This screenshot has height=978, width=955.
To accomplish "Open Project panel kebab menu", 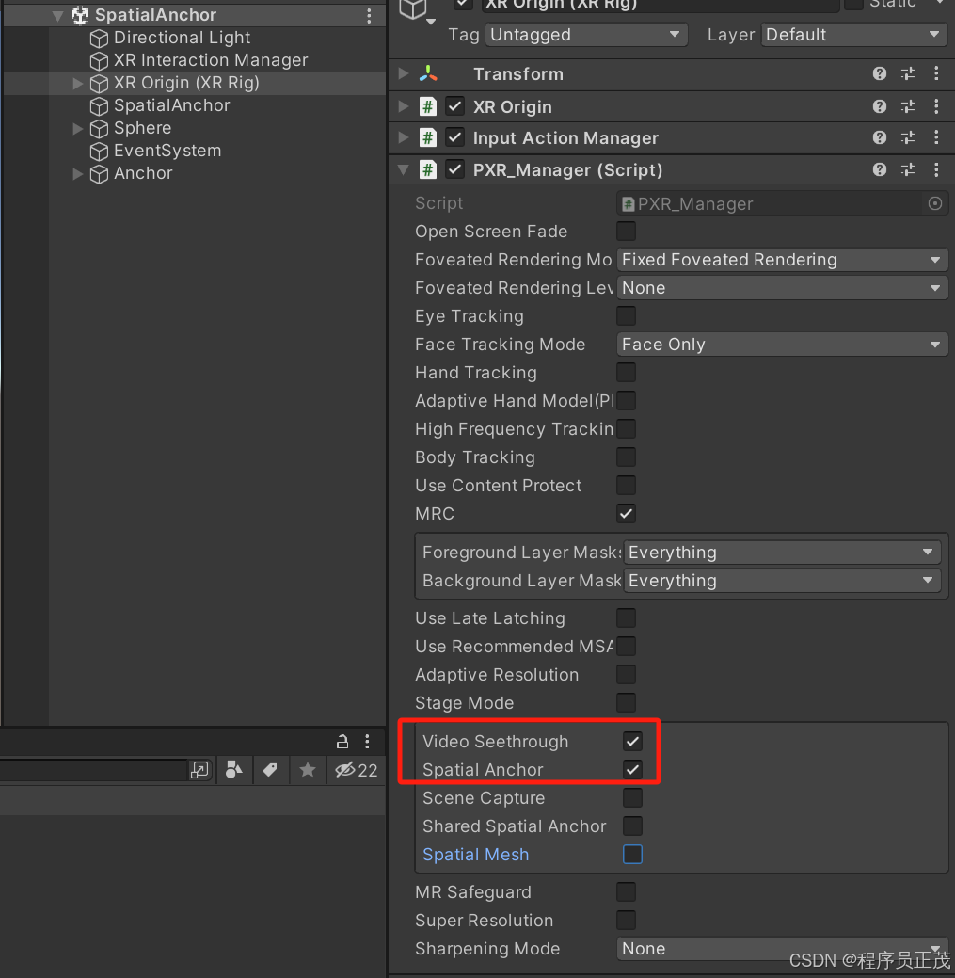I will pyautogui.click(x=367, y=741).
